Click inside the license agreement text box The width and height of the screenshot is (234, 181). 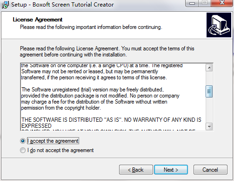coord(113,97)
